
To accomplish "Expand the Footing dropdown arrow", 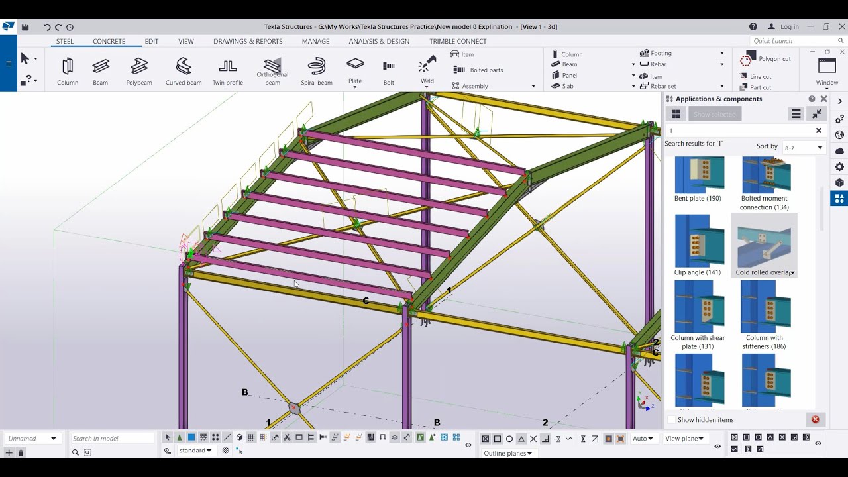I will click(x=722, y=53).
